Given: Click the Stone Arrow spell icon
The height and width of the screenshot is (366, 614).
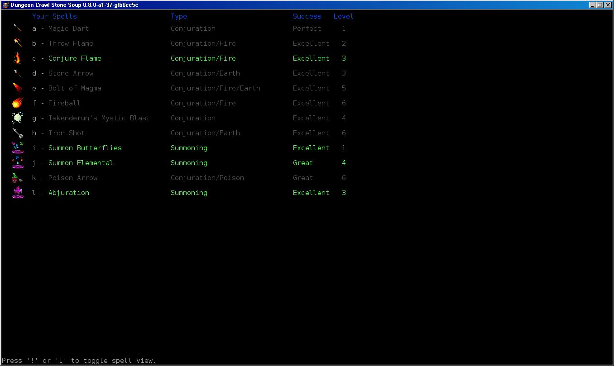Looking at the screenshot, I should coord(18,73).
